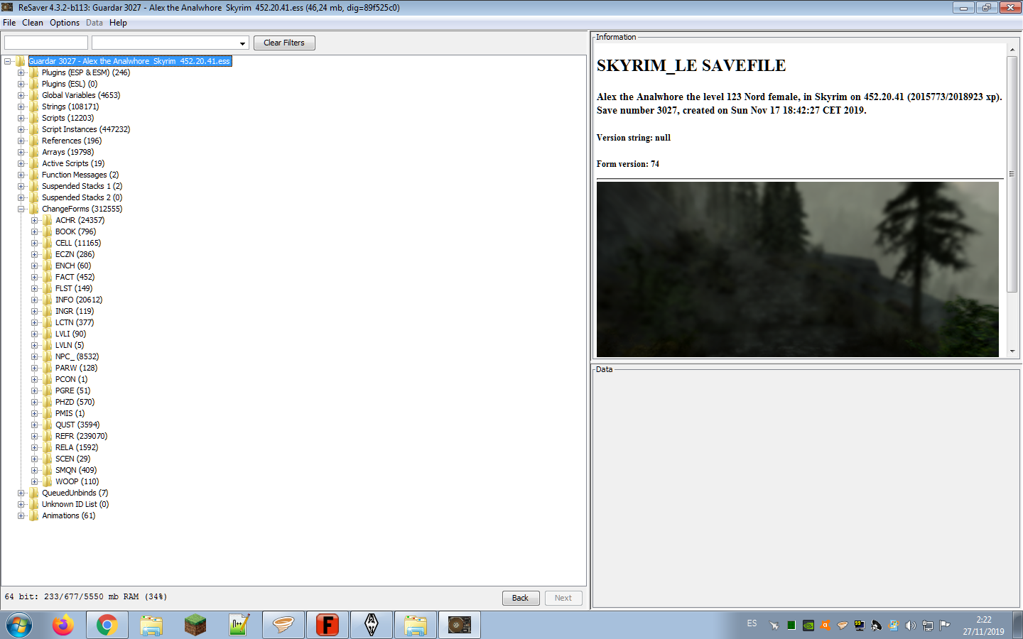This screenshot has width=1023, height=639.
Task: Select the "Plugins (ESL) (0)" row
Action: [x=70, y=84]
